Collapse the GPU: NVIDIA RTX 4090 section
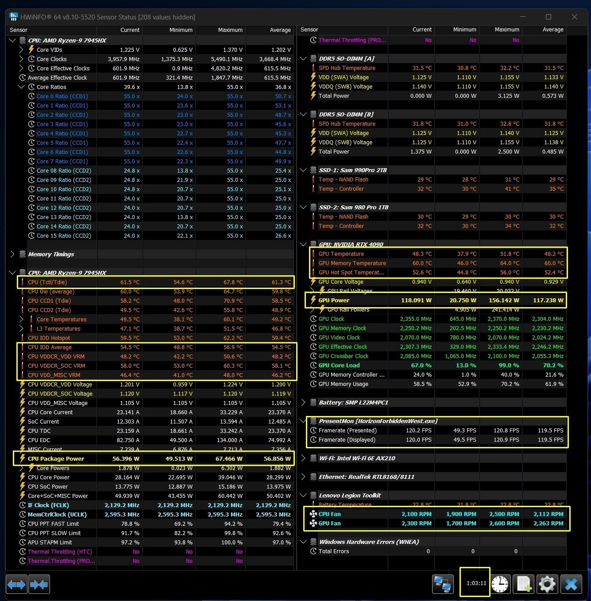The width and height of the screenshot is (591, 601). coord(303,244)
